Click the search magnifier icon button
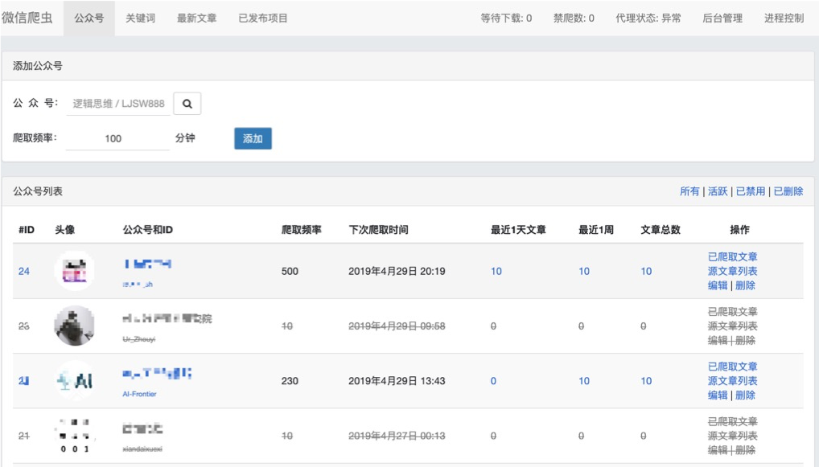The image size is (819, 467). tap(187, 104)
